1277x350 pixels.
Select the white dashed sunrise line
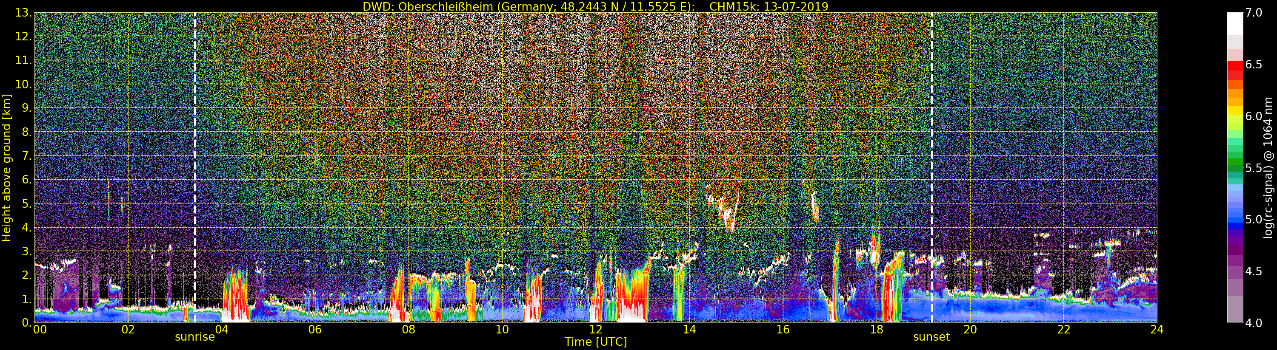(195, 149)
